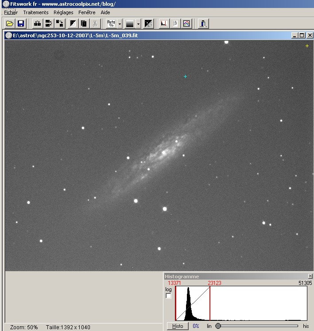Click the Histo button
This screenshot has height=331, width=314.
(x=178, y=326)
